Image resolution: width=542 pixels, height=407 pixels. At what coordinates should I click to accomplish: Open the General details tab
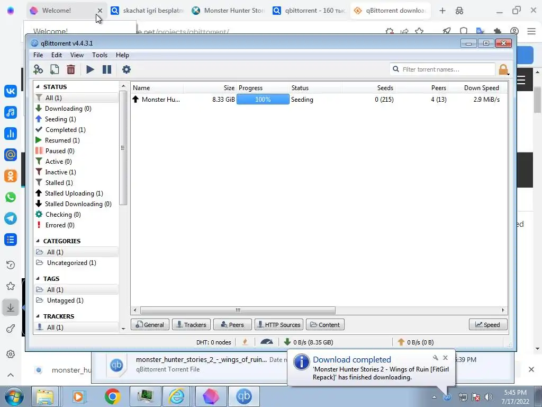click(150, 325)
